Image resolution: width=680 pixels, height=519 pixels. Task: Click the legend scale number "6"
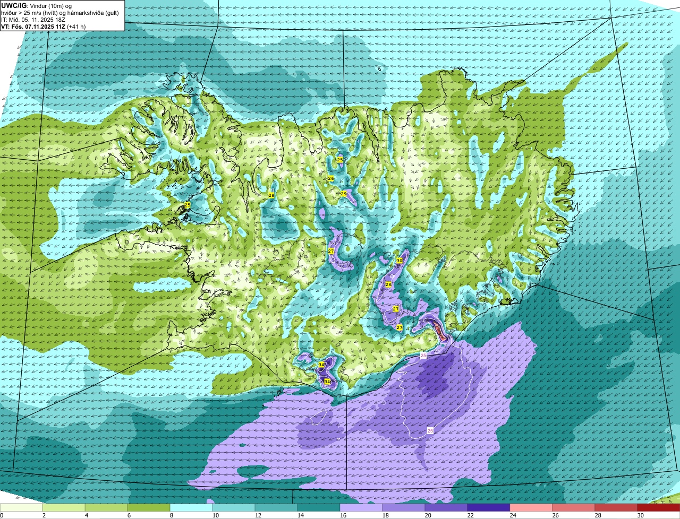pyautogui.click(x=129, y=515)
